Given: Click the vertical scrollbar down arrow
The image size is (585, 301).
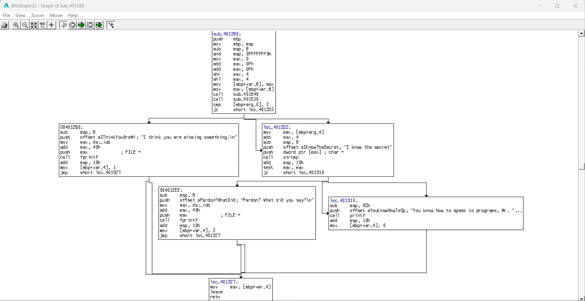Looking at the screenshot, I should [581, 298].
